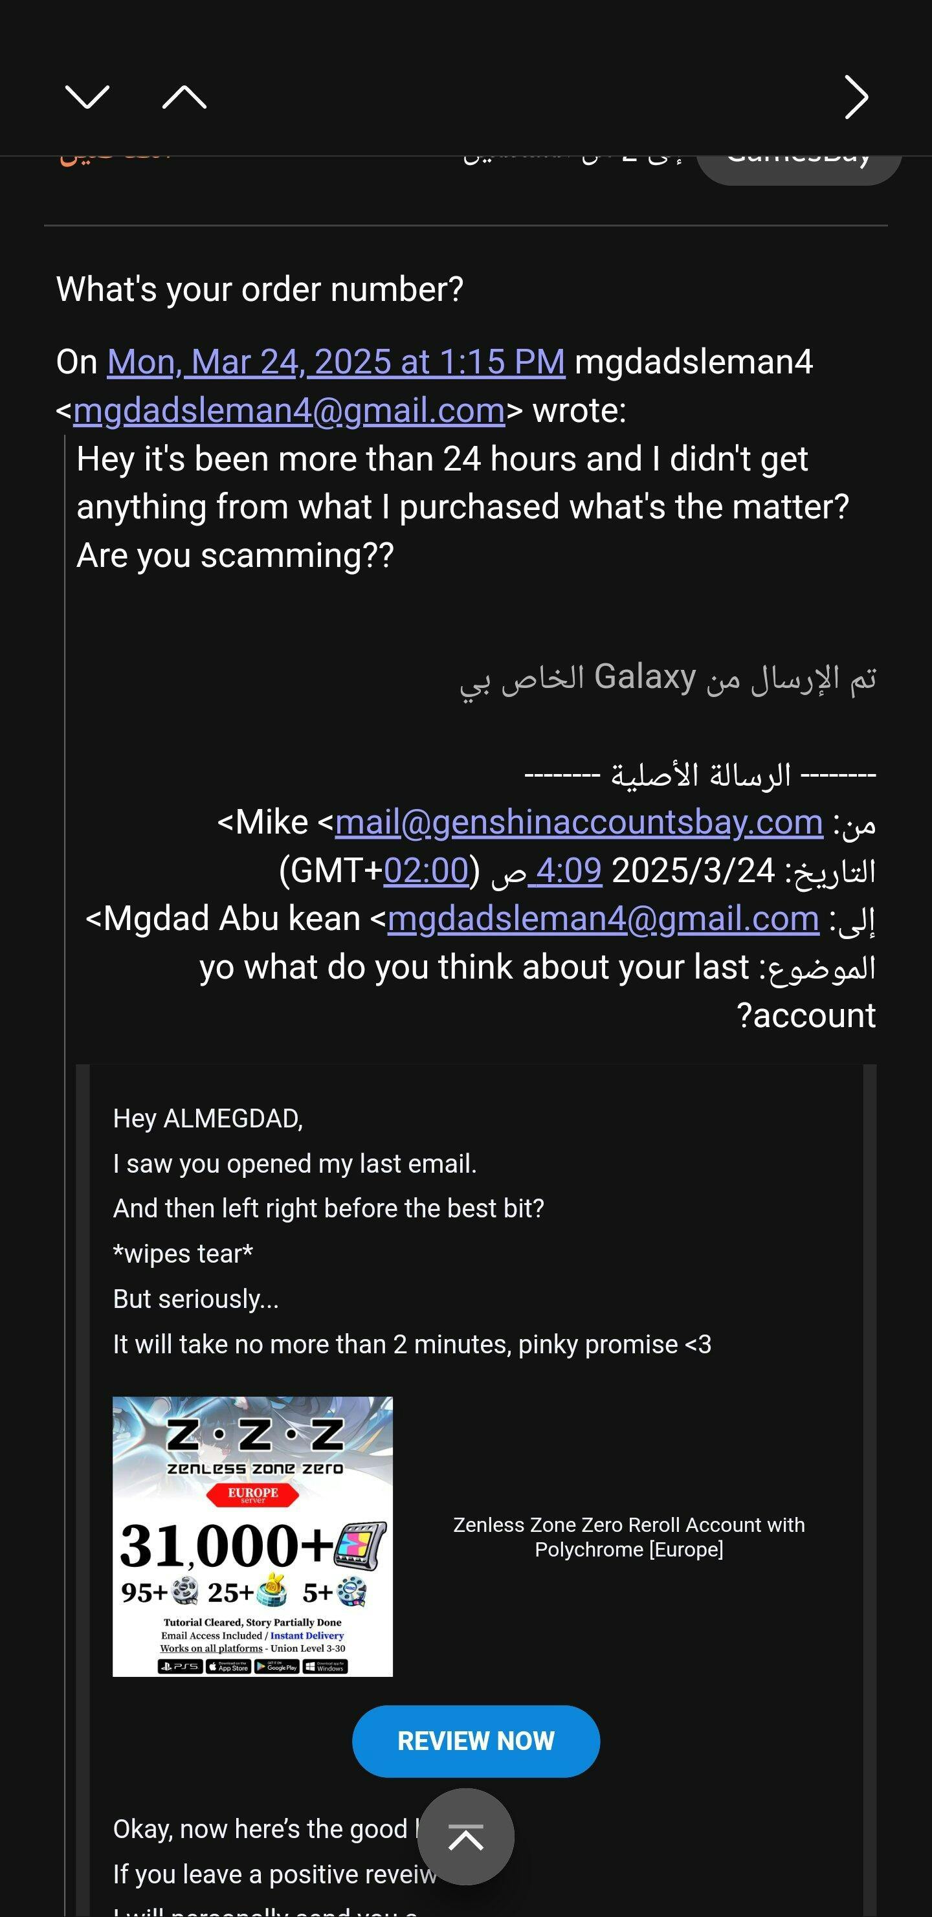Image resolution: width=932 pixels, height=1917 pixels.
Task: Tap the orange partially hidden header text
Action: [x=115, y=158]
